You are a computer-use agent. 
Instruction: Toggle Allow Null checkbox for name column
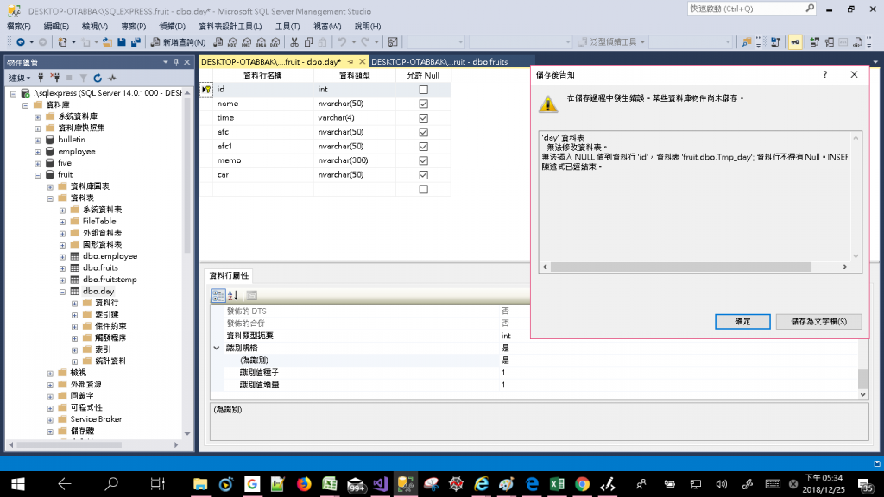point(423,104)
